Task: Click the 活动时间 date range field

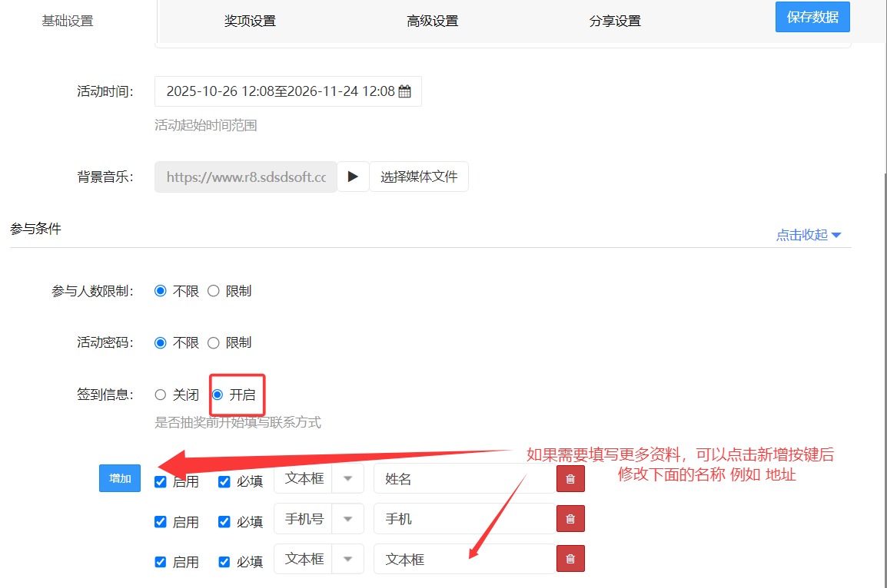Action: point(280,91)
